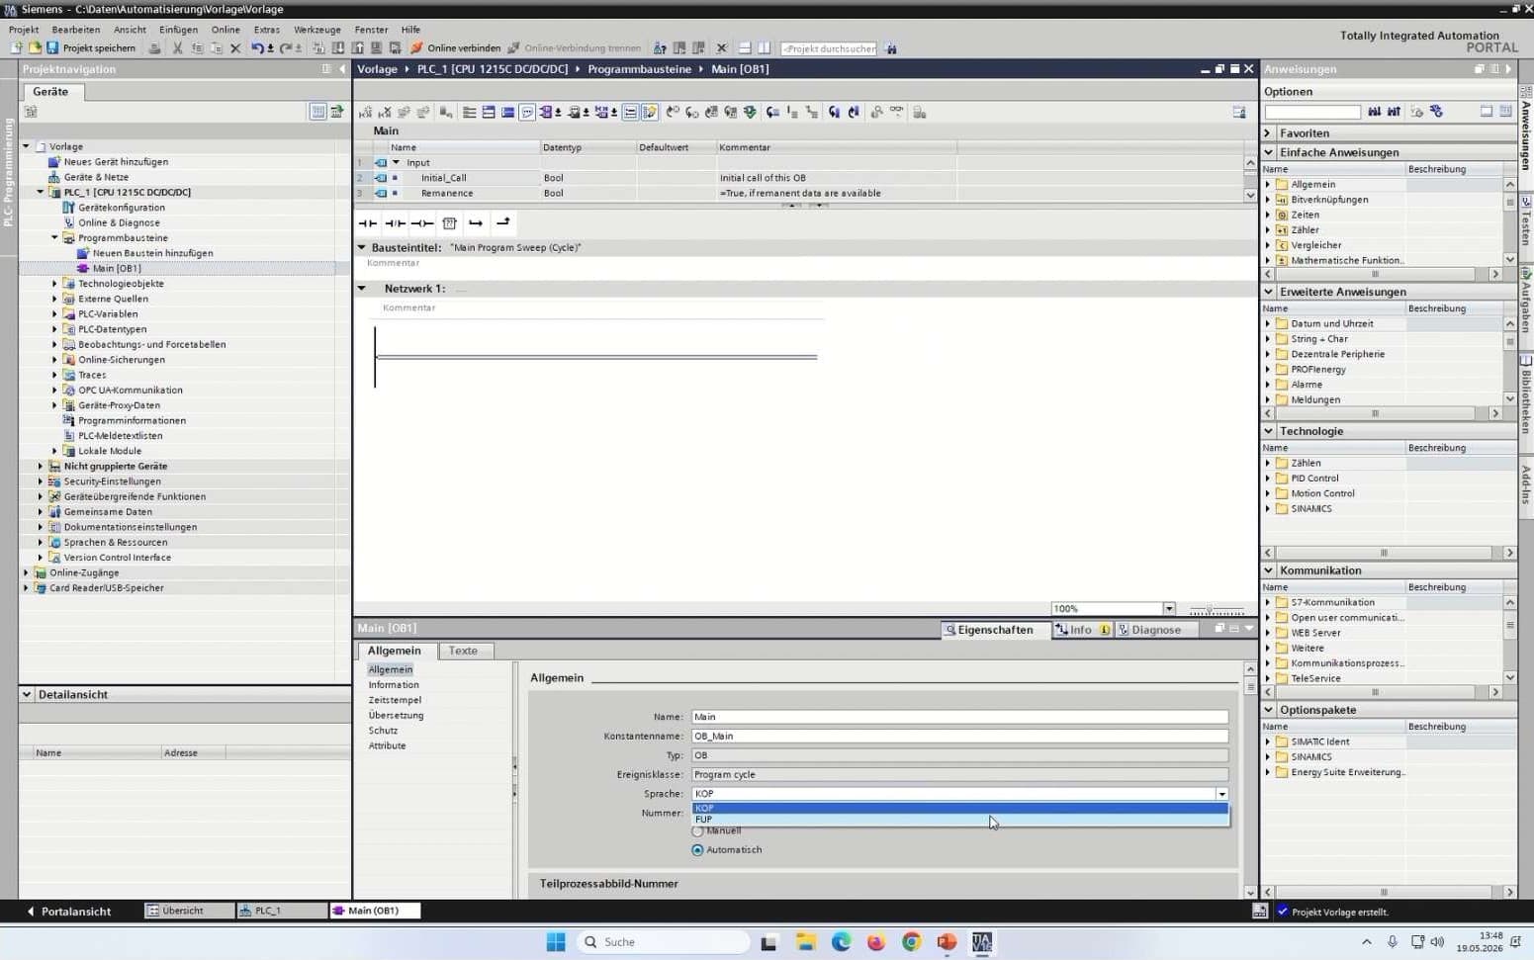Open the Bearbeiten menu
Screen dimensions: 1534x960
pyautogui.click(x=75, y=30)
